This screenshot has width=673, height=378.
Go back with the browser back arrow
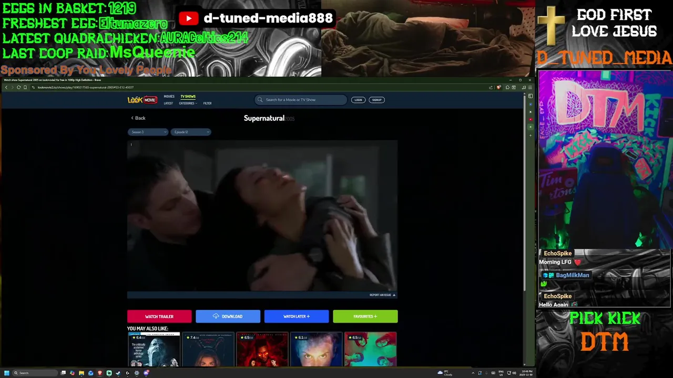coord(6,87)
